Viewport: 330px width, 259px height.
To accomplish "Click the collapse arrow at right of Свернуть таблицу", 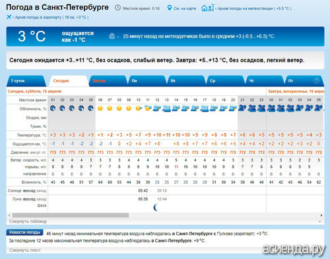I will point(319,221).
